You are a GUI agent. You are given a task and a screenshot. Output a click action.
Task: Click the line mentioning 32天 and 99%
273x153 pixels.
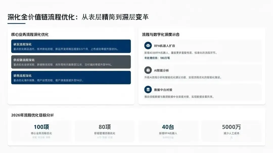[x=63, y=65]
